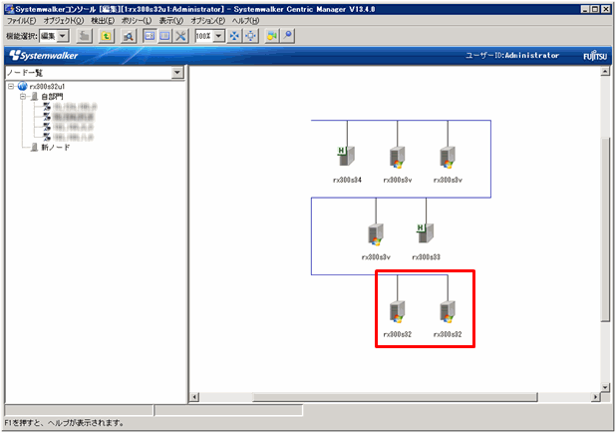Click the rx300s84 server node icon
This screenshot has height=433, width=616.
pos(345,158)
